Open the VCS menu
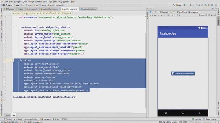The height and width of the screenshot is (123, 220). point(60,2)
